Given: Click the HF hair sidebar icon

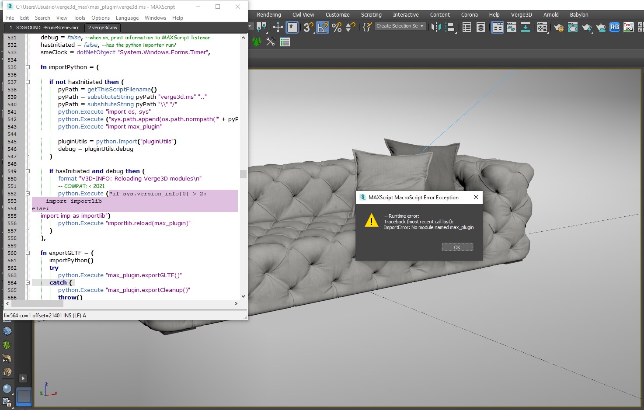Looking at the screenshot, I should [7, 359].
